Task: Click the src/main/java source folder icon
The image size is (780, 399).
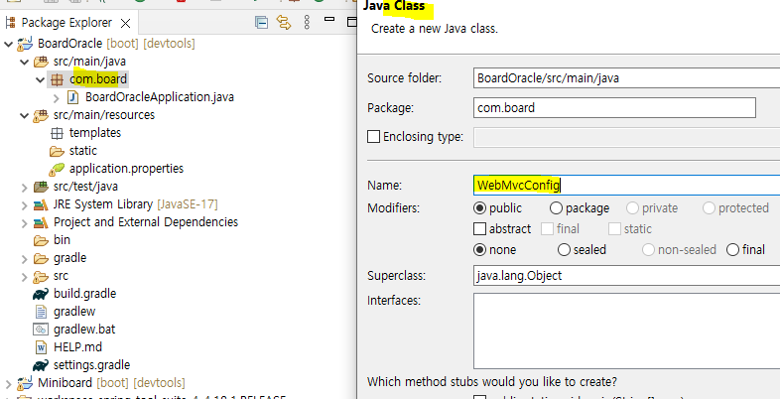Action: [x=41, y=62]
